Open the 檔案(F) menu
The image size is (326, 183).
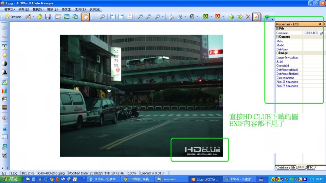click(10, 9)
